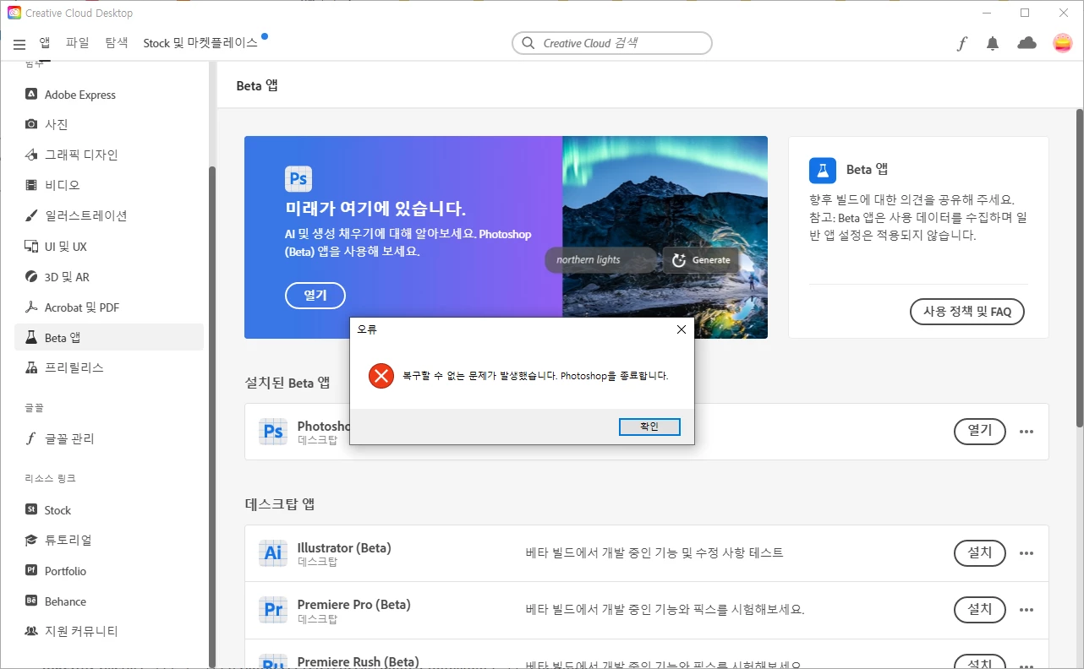Open notifications bell icon
The image size is (1084, 669).
pyautogui.click(x=993, y=44)
